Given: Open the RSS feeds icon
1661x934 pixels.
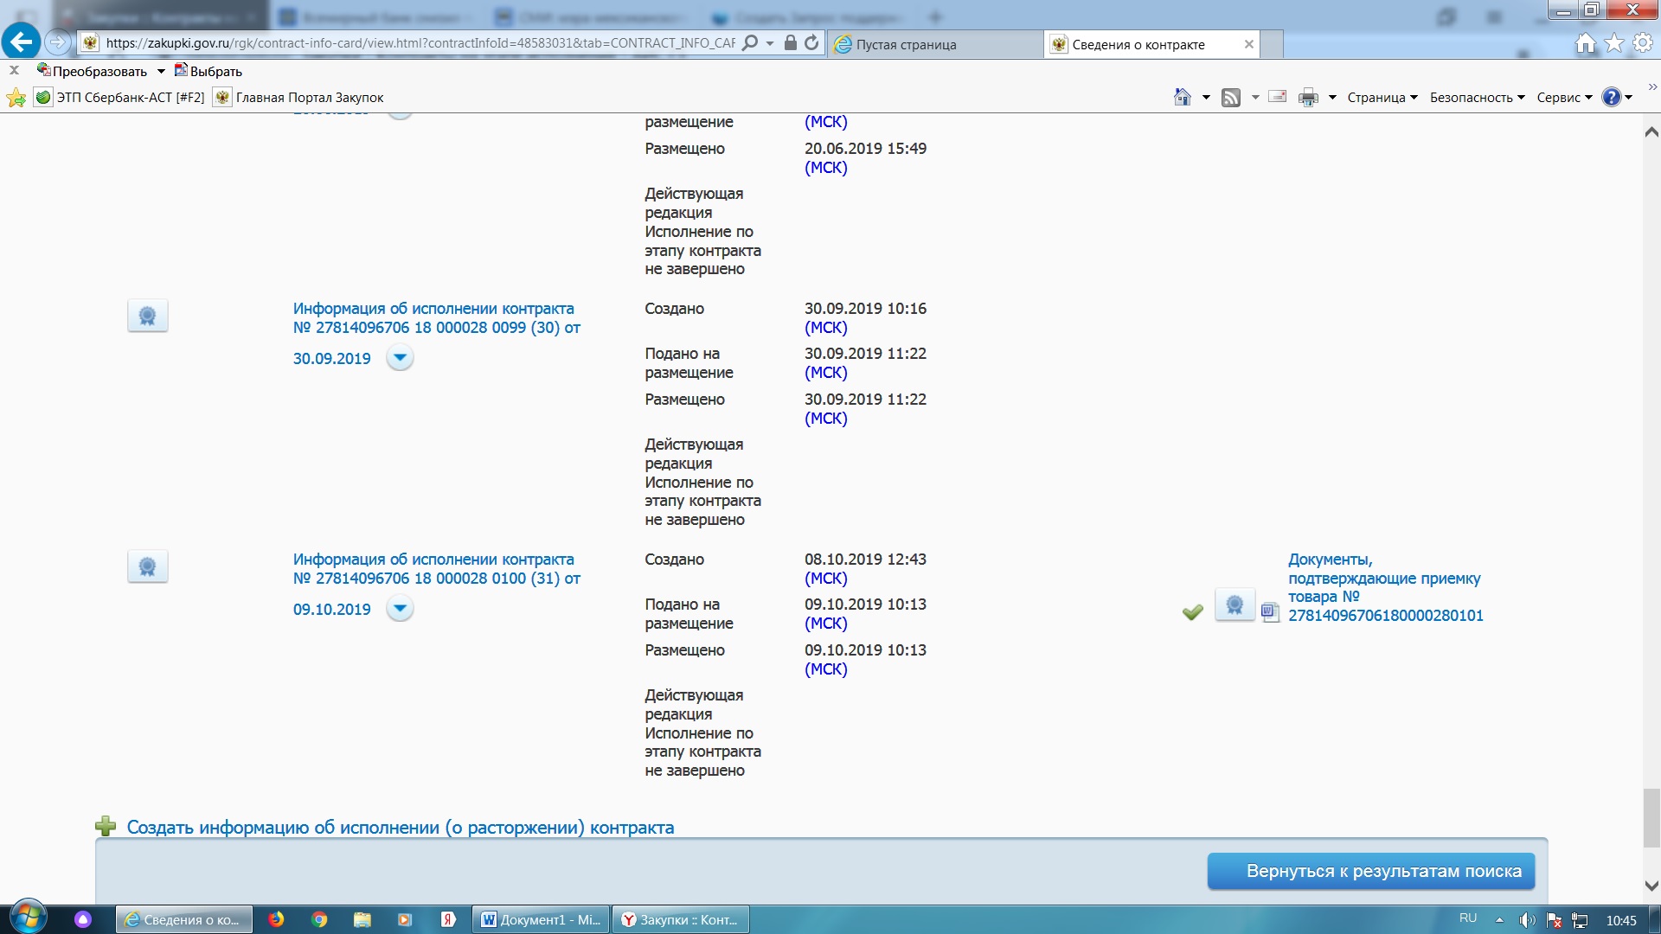Looking at the screenshot, I should click(1230, 97).
